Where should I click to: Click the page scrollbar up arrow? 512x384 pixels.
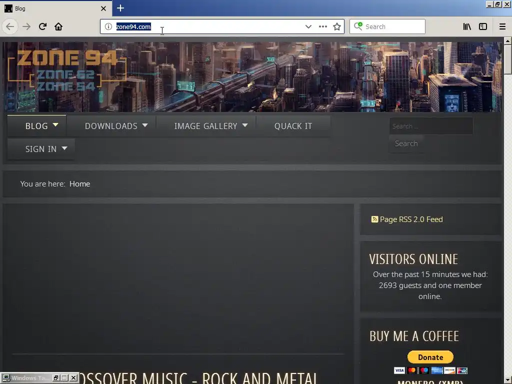[x=507, y=41]
